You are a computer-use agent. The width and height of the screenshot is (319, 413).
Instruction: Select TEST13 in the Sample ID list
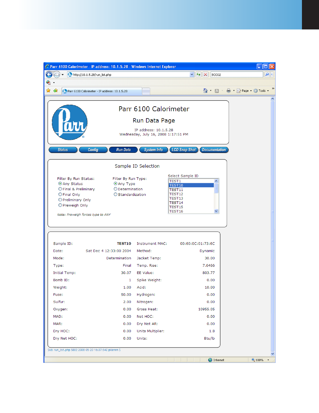(191, 198)
